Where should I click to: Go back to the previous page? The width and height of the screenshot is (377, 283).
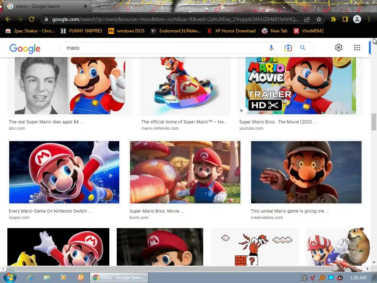coord(8,19)
